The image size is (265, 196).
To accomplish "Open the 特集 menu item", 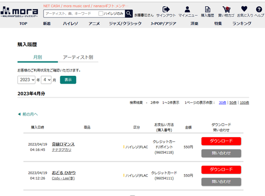I will coord(218,23).
